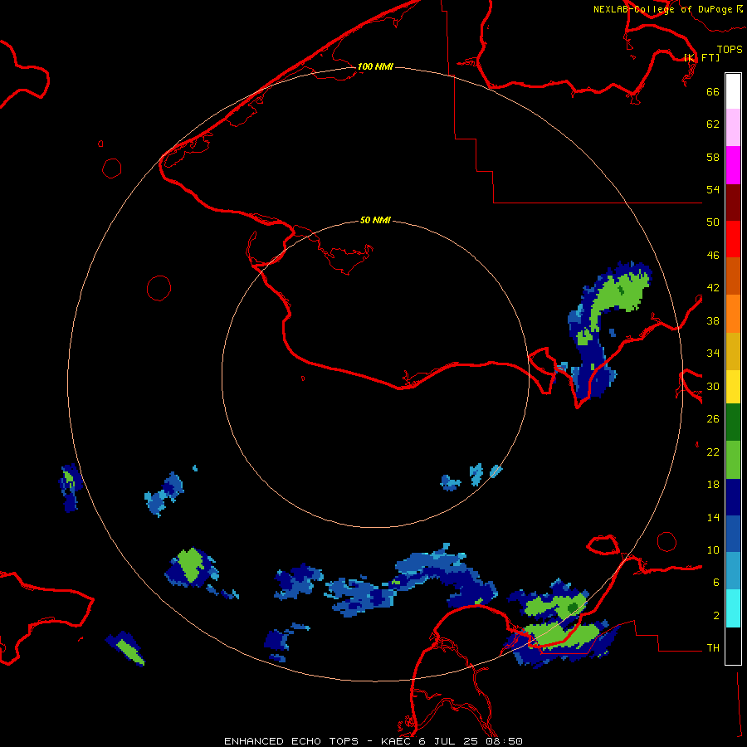Click the orange swatch between 42 and 38
This screenshot has height=747, width=747.
click(733, 314)
